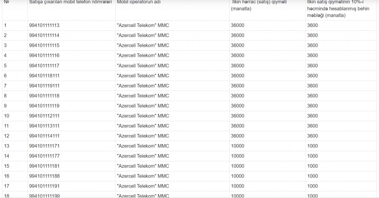Click the Mobil operatorun adı column header
The height and width of the screenshot is (198, 379).
139,2
